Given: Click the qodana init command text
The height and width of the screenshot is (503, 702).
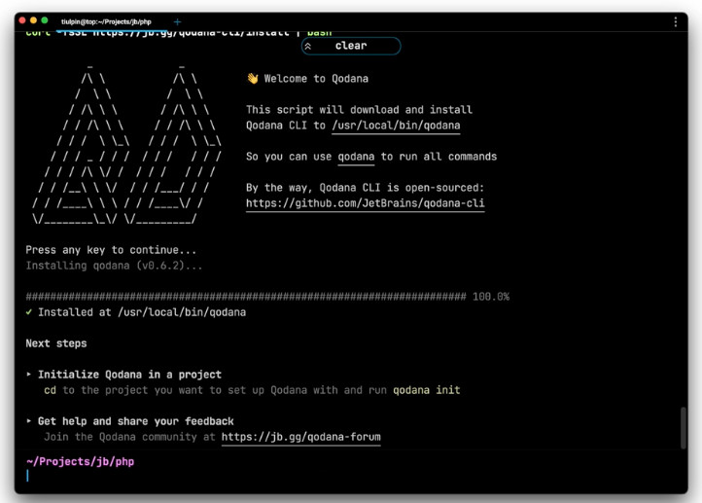Looking at the screenshot, I should pos(426,390).
